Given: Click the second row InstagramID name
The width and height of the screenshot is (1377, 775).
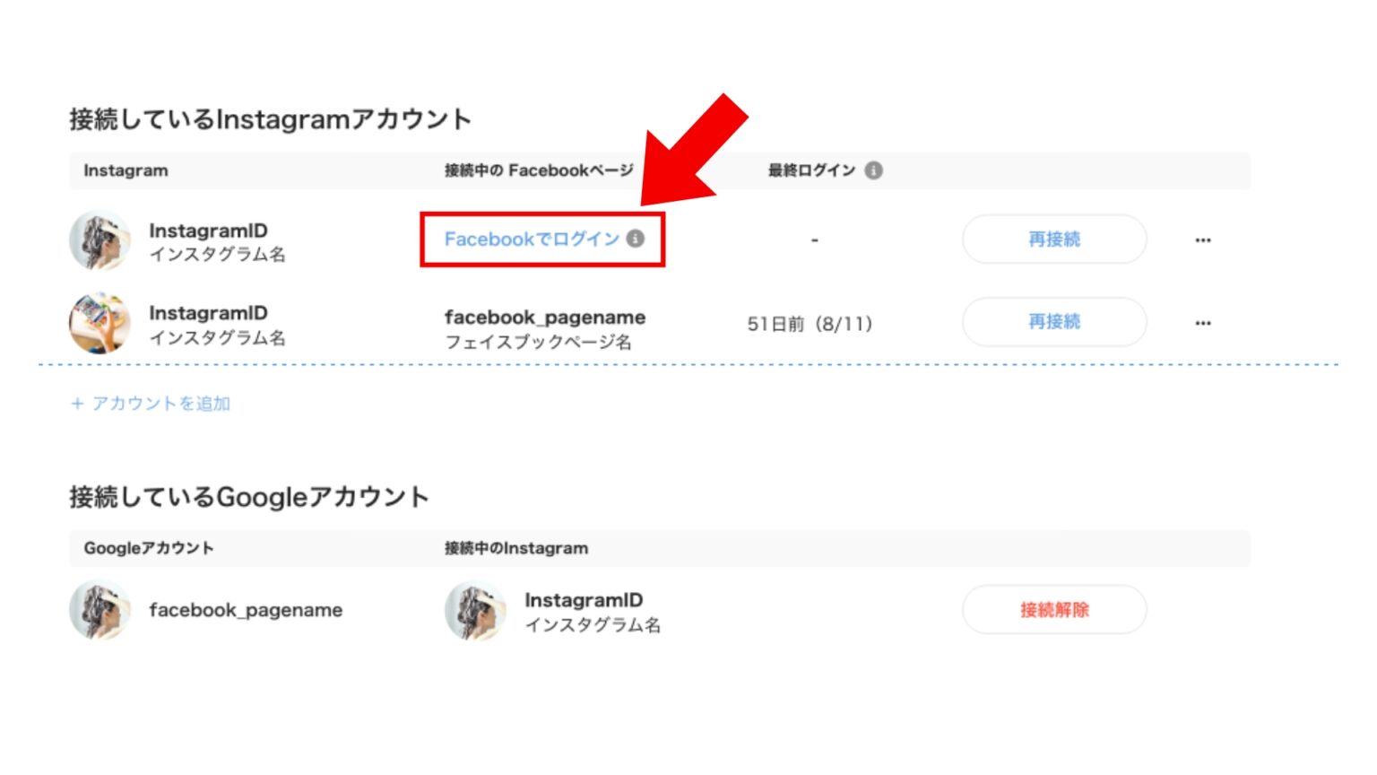Looking at the screenshot, I should pos(208,313).
